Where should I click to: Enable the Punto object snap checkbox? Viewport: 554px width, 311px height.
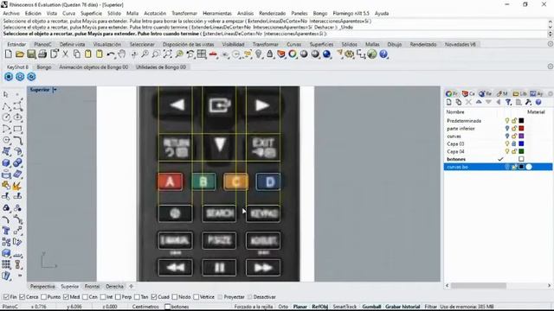point(44,297)
